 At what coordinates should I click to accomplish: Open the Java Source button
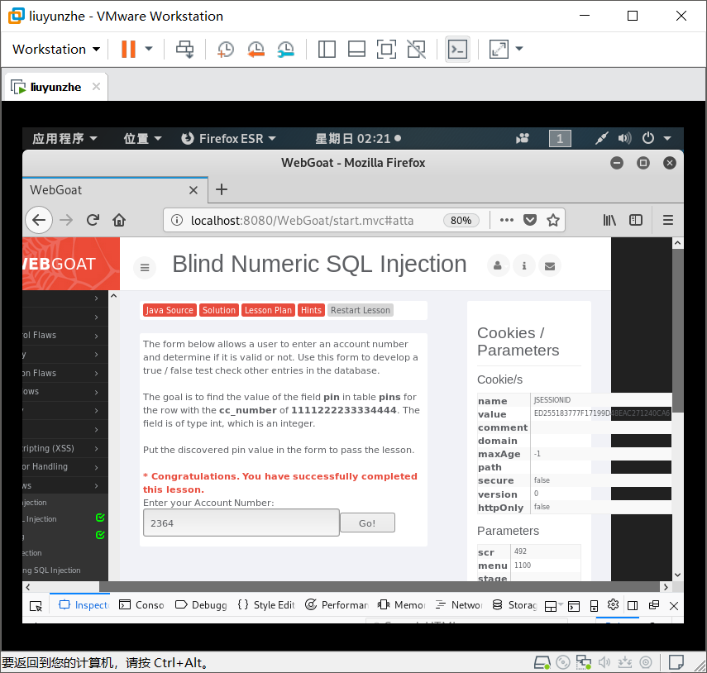click(170, 310)
